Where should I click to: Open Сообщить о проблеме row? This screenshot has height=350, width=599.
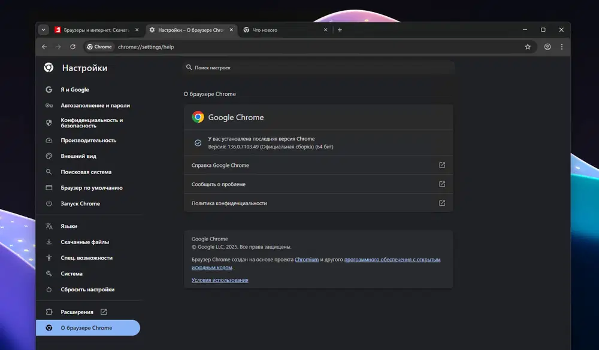(x=318, y=184)
